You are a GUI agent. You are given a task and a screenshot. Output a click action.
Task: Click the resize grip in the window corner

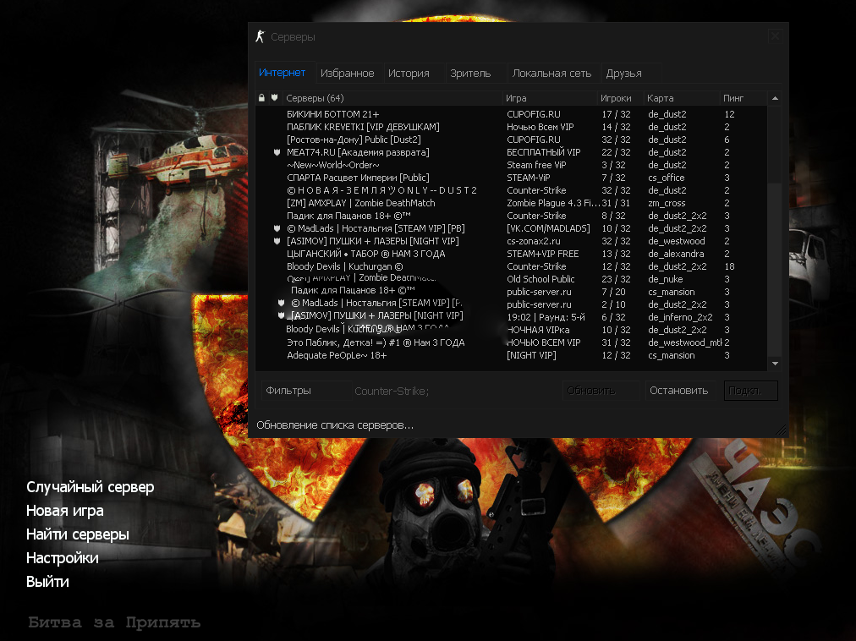pos(781,430)
